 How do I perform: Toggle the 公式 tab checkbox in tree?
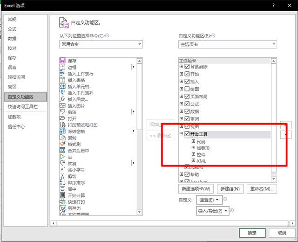click(x=187, y=104)
